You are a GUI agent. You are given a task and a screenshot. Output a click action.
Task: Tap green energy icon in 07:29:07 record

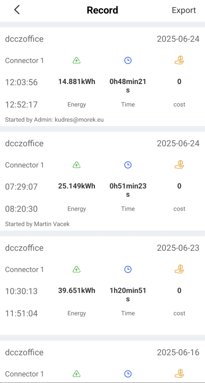(x=77, y=165)
